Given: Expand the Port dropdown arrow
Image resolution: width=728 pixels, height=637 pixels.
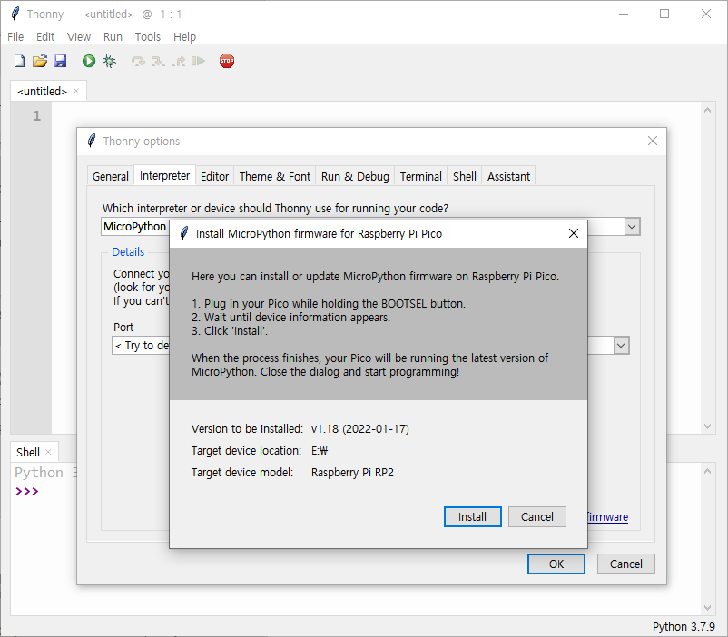Looking at the screenshot, I should 621,346.
